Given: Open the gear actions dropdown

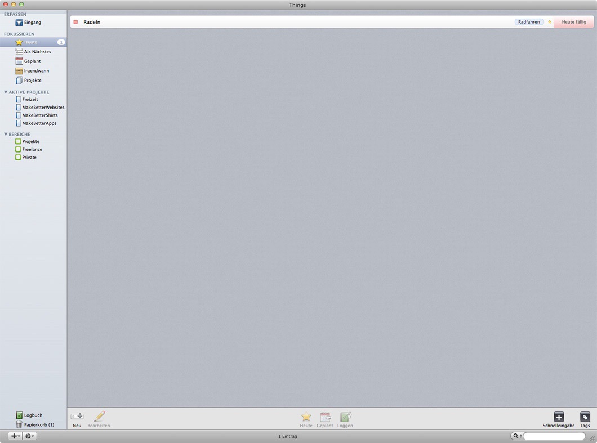Looking at the screenshot, I should click(x=30, y=436).
